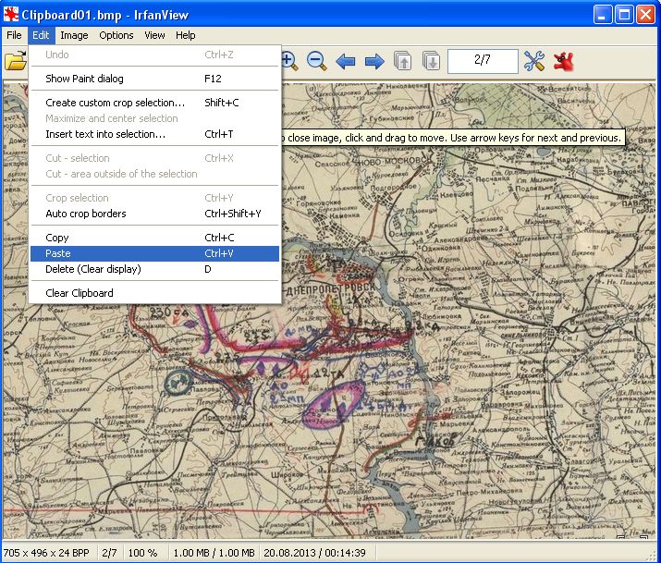Image resolution: width=661 pixels, height=563 pixels.
Task: Open the Image menu
Action: (74, 35)
